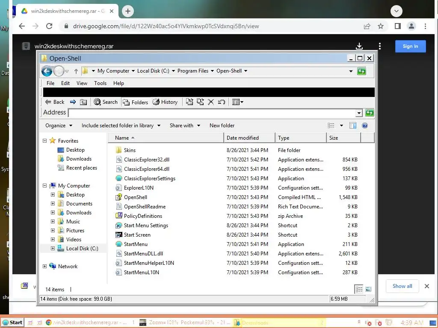The width and height of the screenshot is (438, 328).
Task: Open the dropdown after Open-Shell breadcrumb
Action: click(246, 71)
